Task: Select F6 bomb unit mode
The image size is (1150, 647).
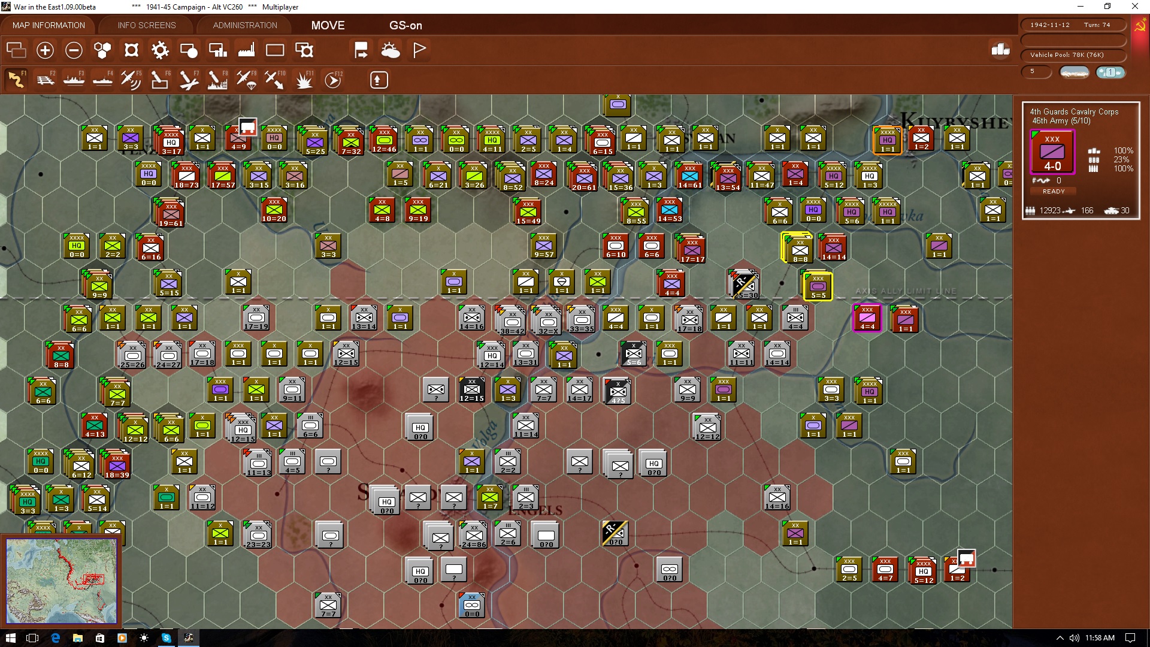Action: [x=160, y=80]
